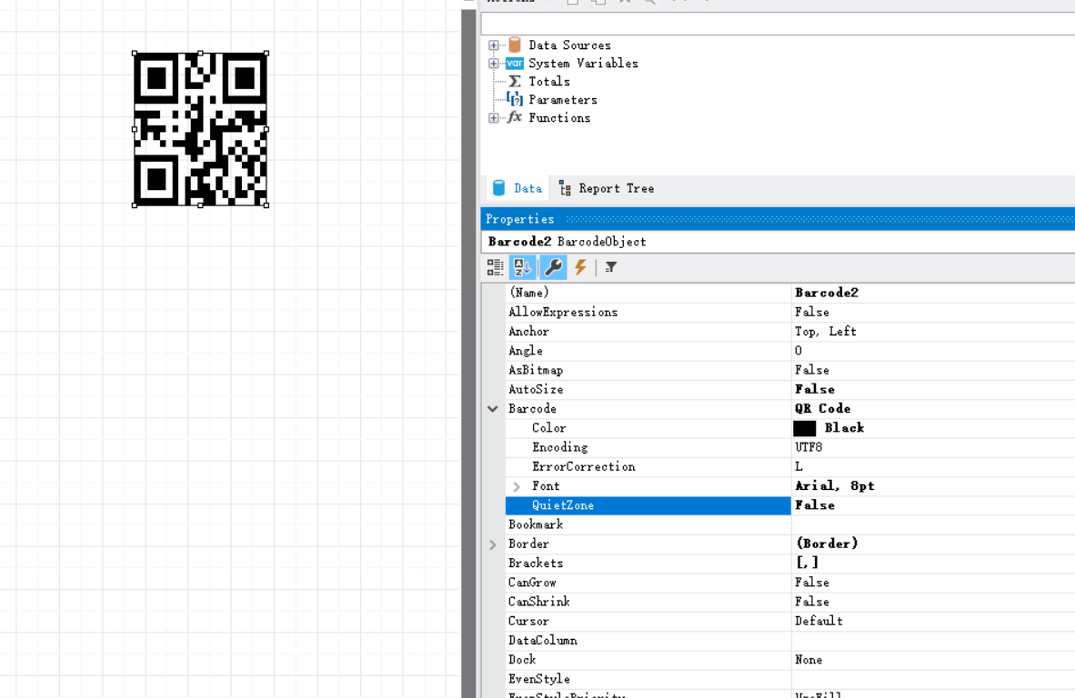
Task: Click the Functions fx icon
Action: click(515, 117)
